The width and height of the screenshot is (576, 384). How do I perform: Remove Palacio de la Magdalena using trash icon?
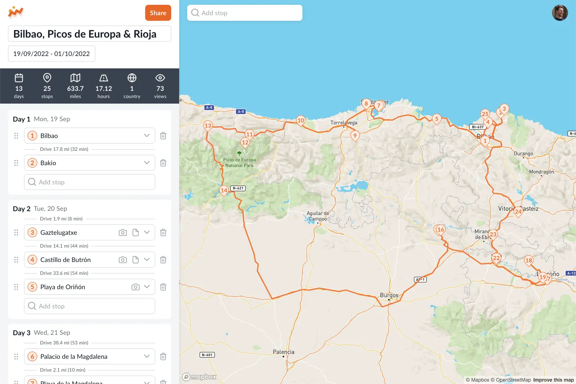coord(163,356)
